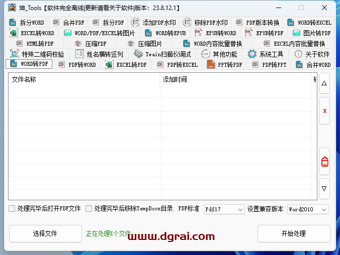Open the WORD转EXCEL tool

coord(309,23)
